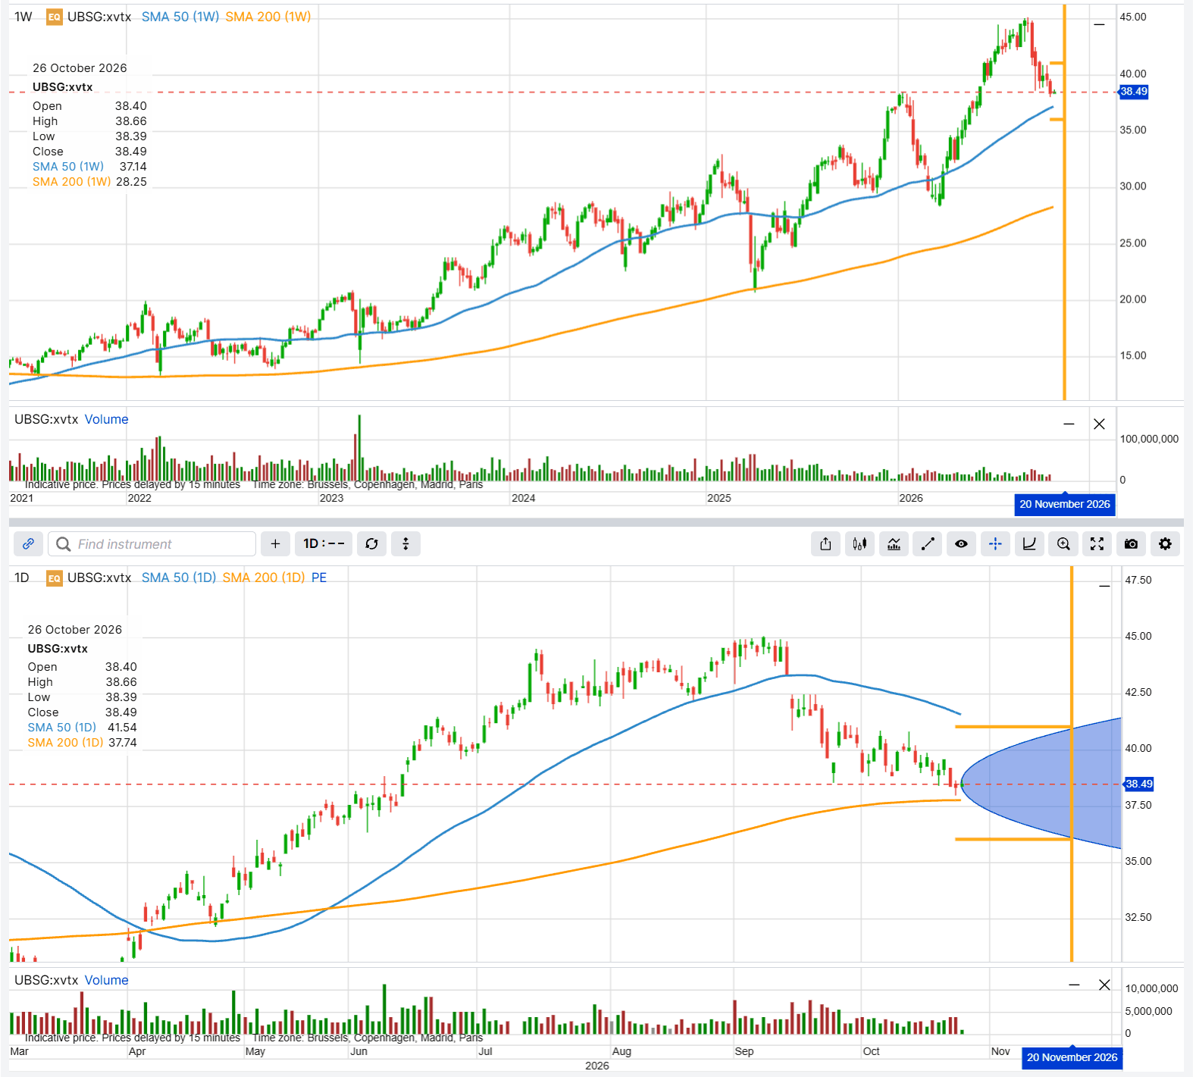The image size is (1196, 1077).
Task: Click the share/export icon
Action: point(826,544)
